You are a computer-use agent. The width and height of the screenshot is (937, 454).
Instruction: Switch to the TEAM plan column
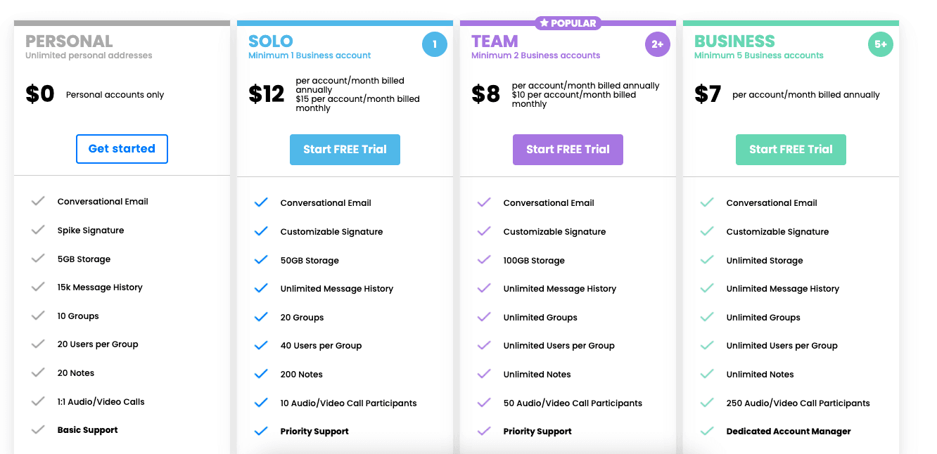[x=495, y=41]
